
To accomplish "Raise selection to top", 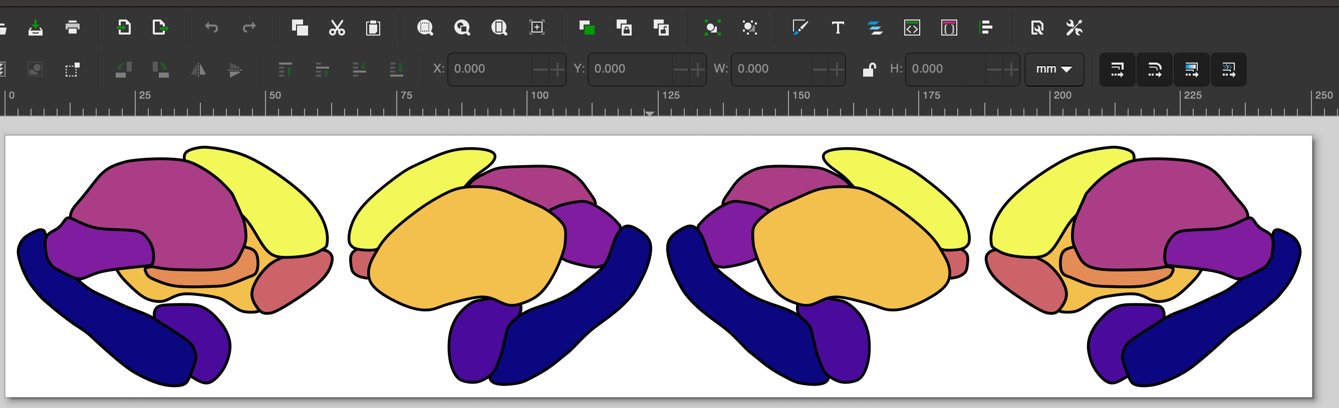I will point(286,69).
